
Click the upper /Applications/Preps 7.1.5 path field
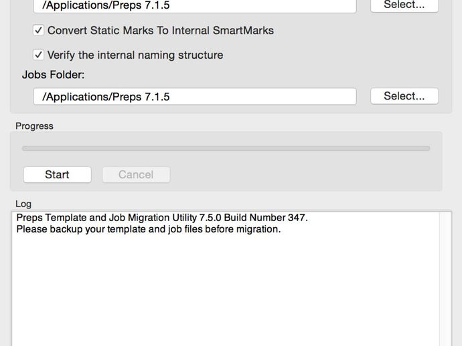click(x=195, y=5)
